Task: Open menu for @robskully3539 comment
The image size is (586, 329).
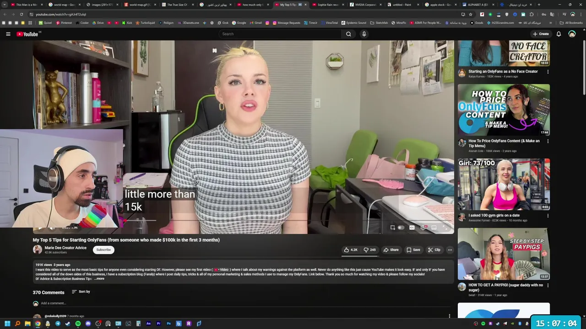Action: coord(450,316)
